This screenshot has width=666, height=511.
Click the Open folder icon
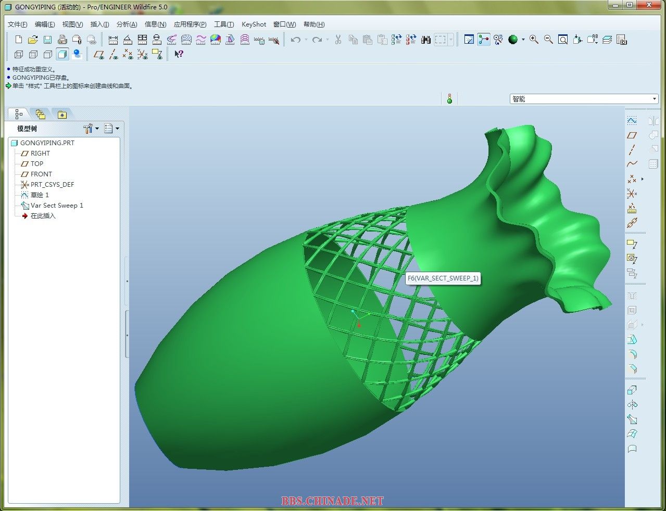pos(33,40)
